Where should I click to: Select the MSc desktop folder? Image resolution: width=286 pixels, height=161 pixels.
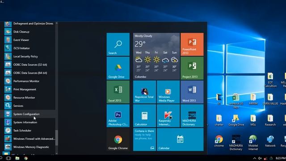tap(253, 120)
